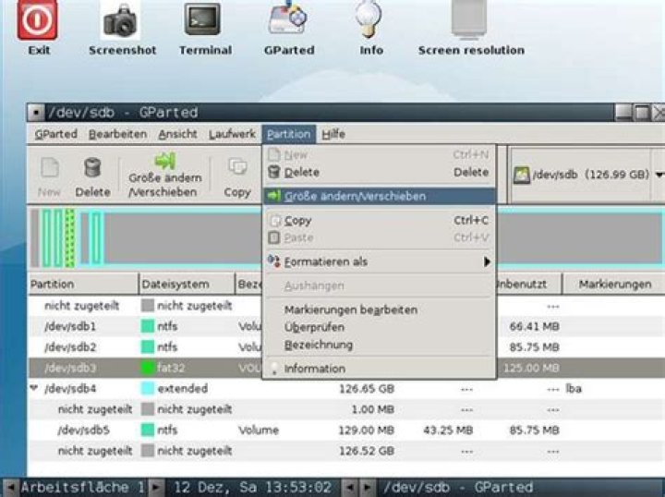665x497 pixels.
Task: Collapse the /dev/sdb4 extended partition tree
Action: [34, 388]
